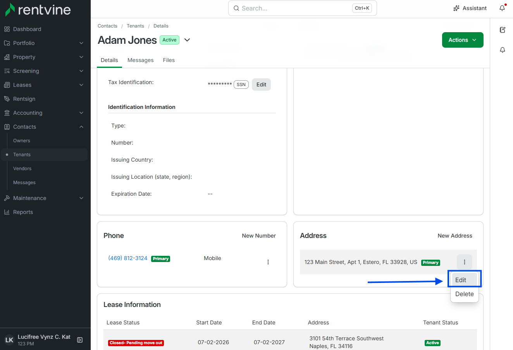Click the 07-02-2026 start date
The height and width of the screenshot is (350, 513).
coord(213,342)
